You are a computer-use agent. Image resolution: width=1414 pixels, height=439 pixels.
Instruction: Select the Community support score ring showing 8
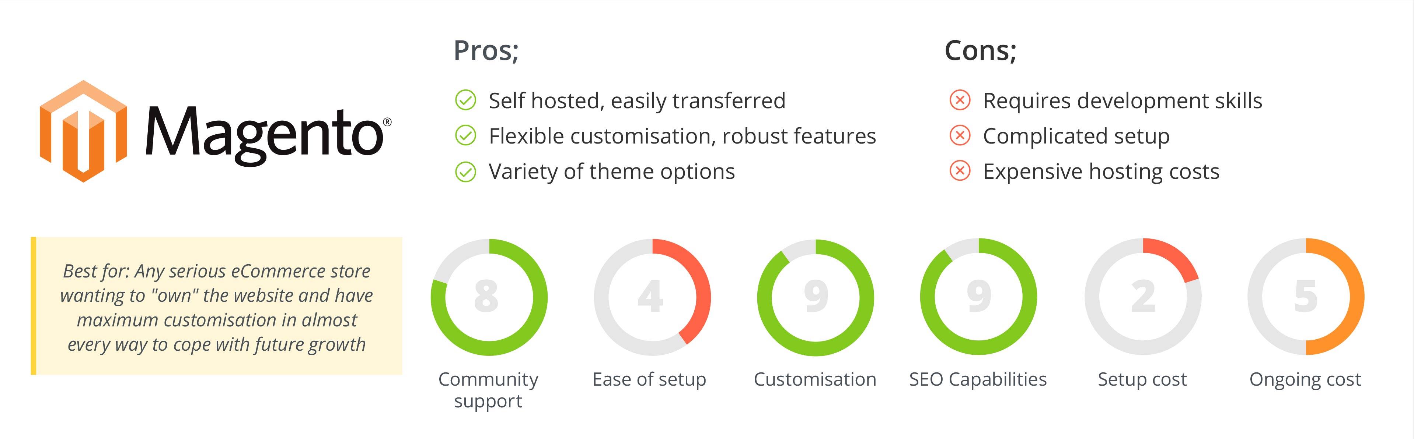coord(489,297)
